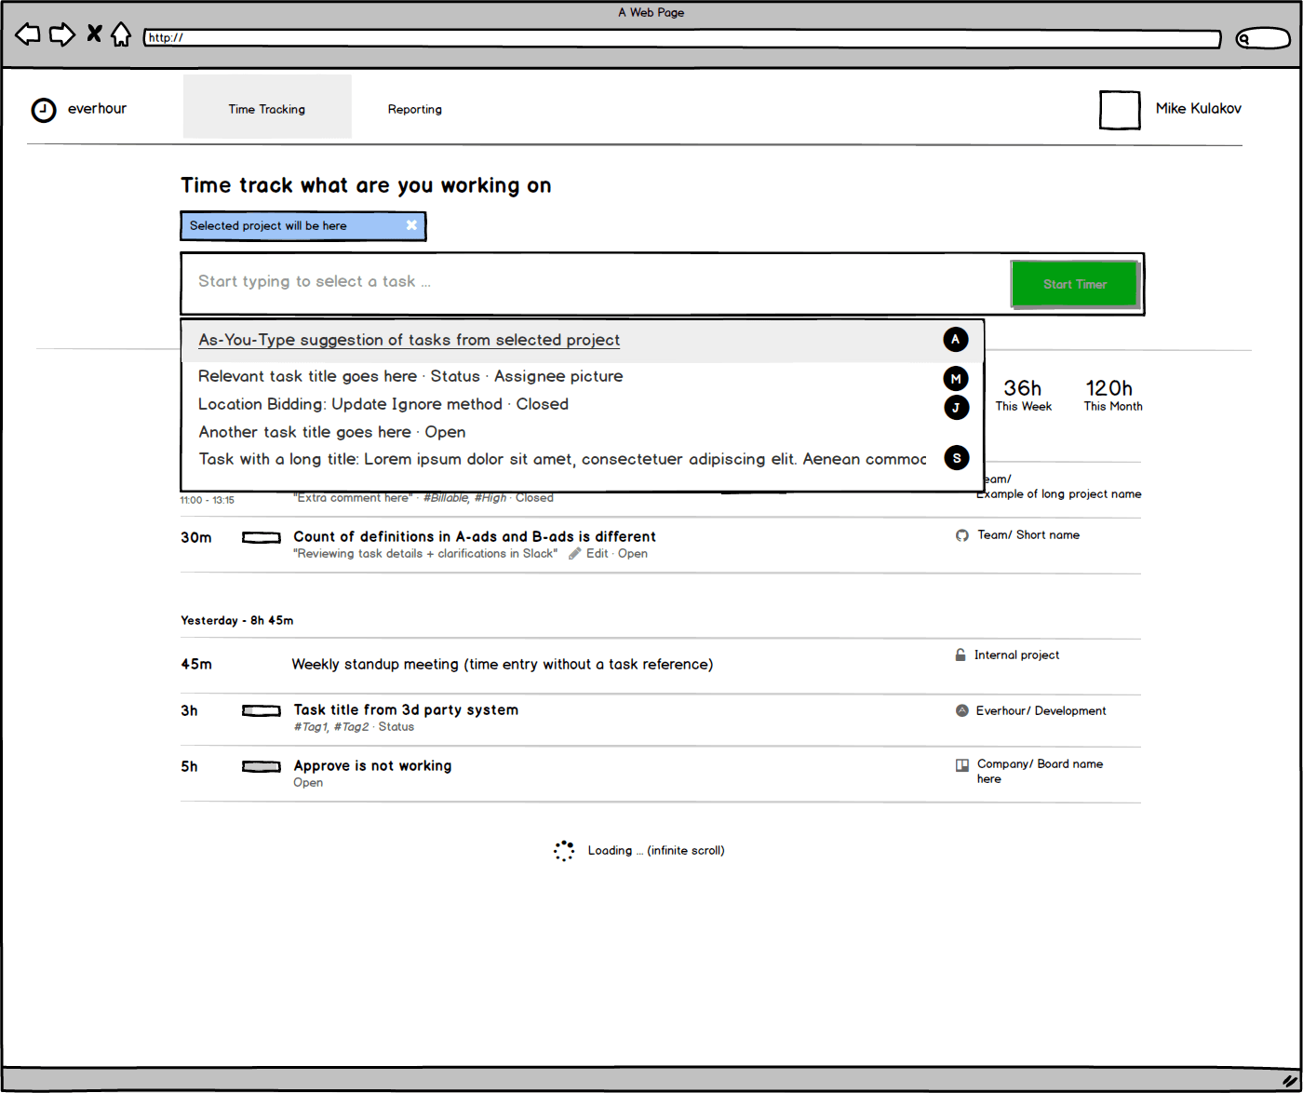Click the 'Everhour/ Development' project

(1041, 710)
